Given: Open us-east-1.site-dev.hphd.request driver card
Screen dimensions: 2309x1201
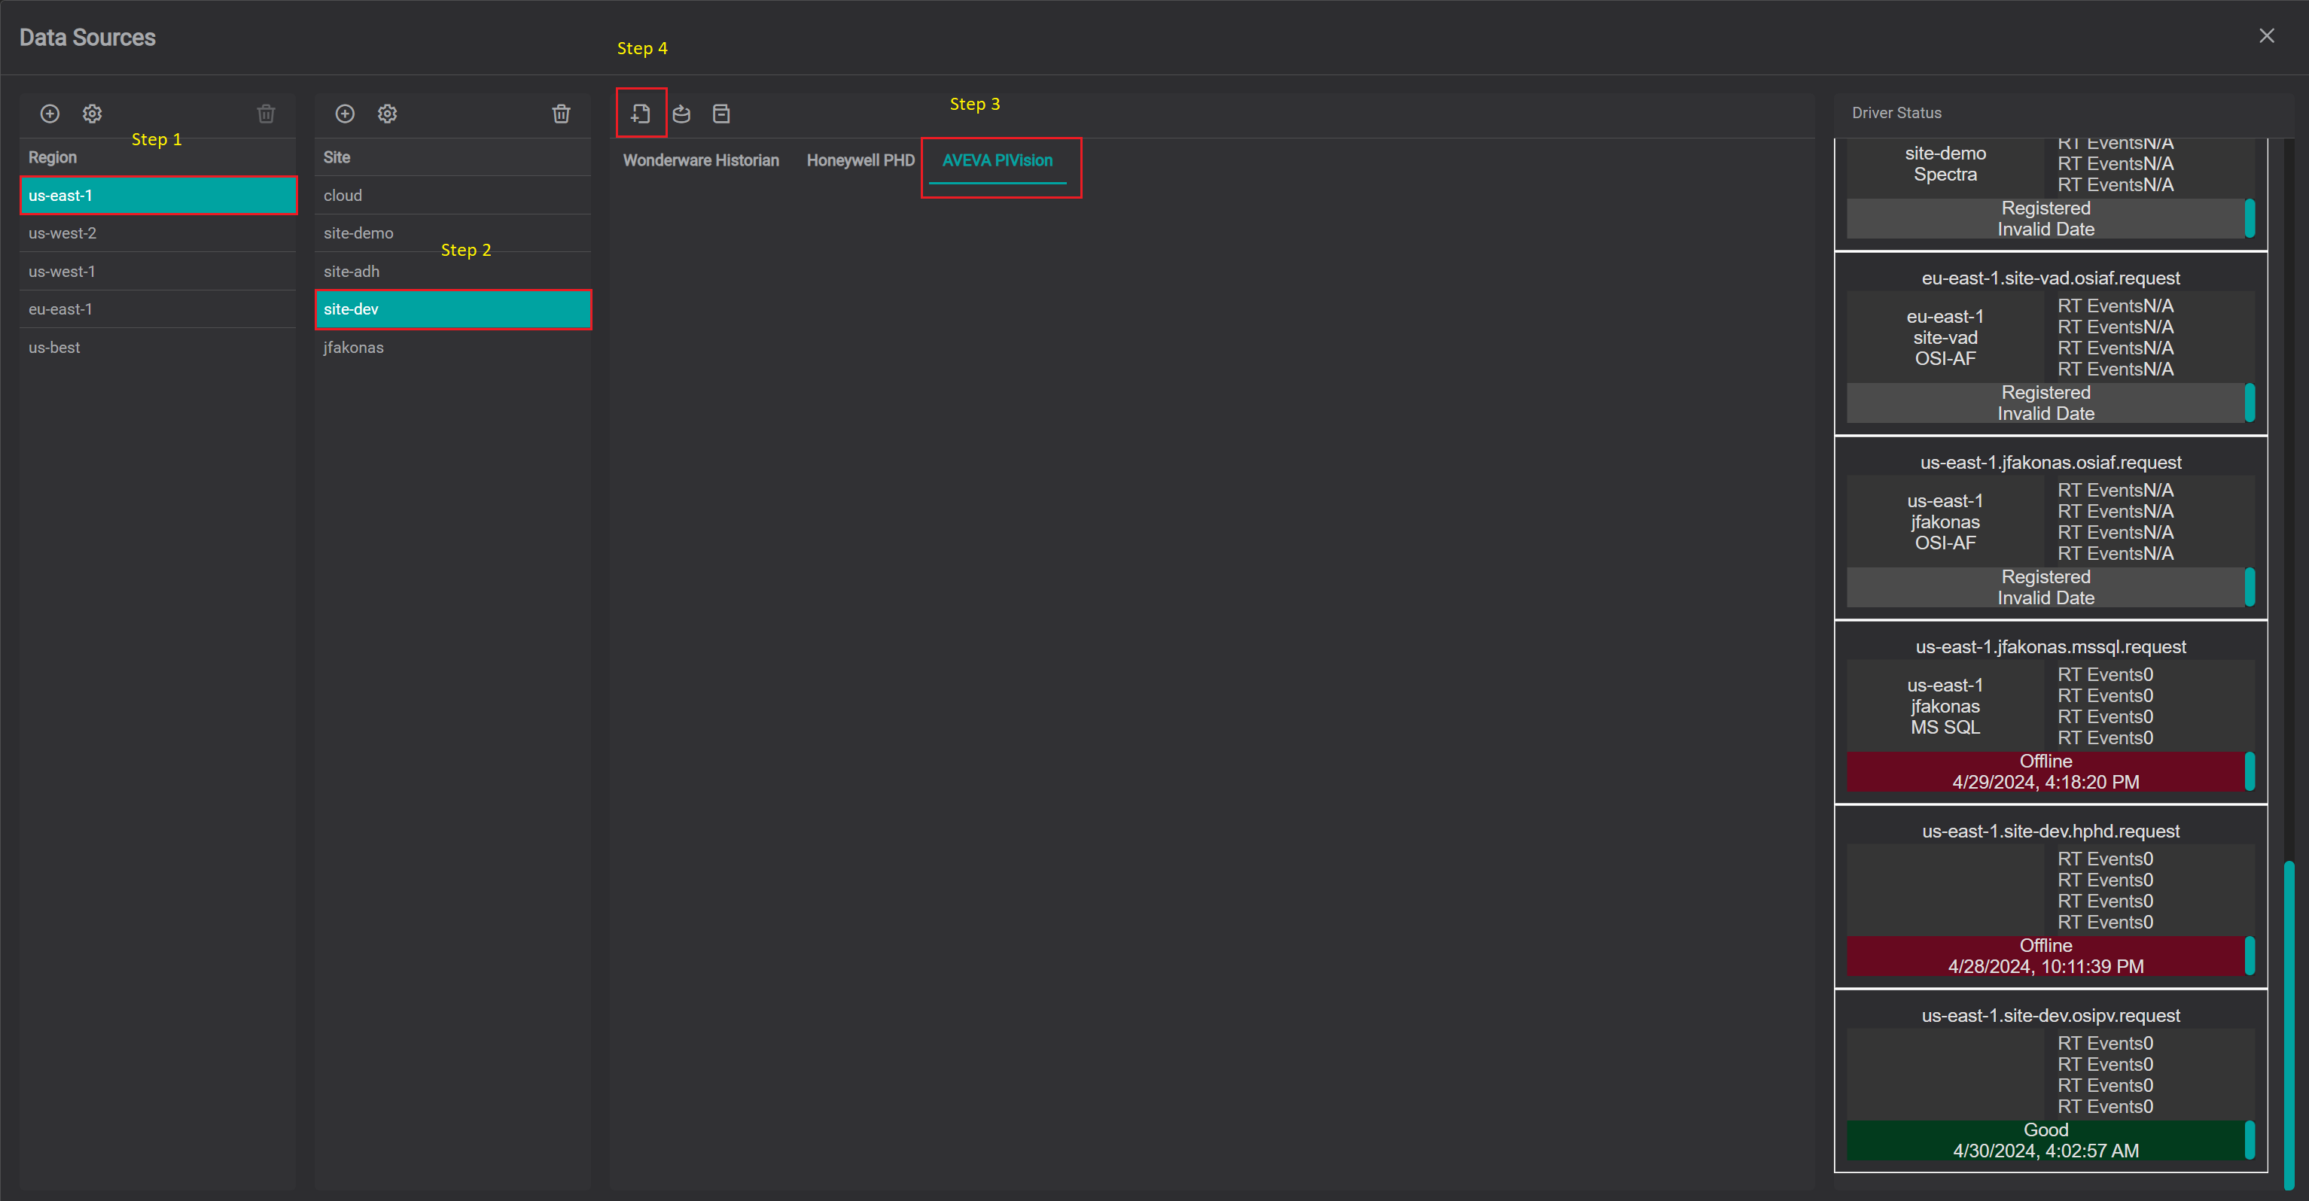Looking at the screenshot, I should point(2051,898).
